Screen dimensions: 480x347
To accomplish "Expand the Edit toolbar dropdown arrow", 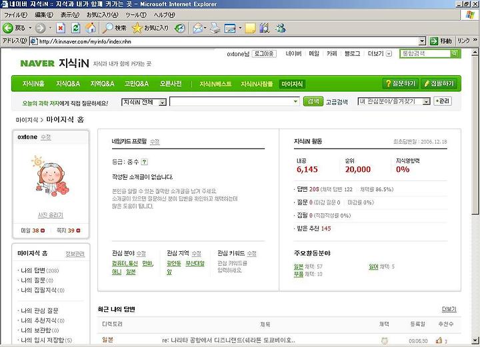I will click(240, 28).
